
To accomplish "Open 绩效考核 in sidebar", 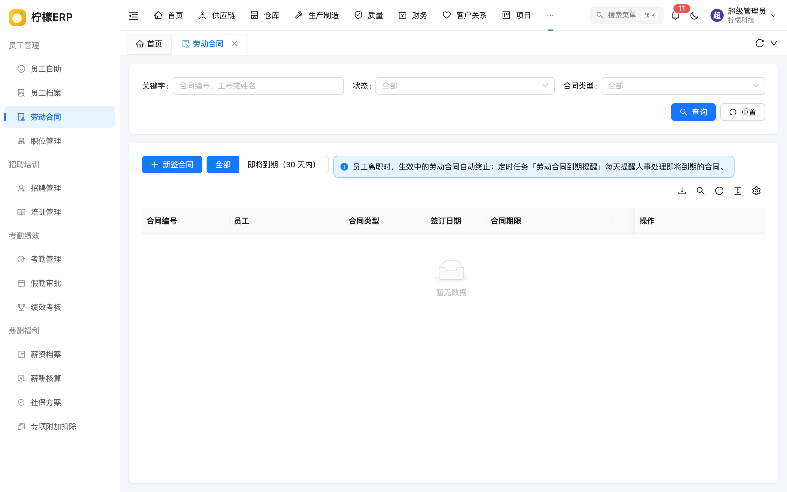I will (x=60, y=307).
